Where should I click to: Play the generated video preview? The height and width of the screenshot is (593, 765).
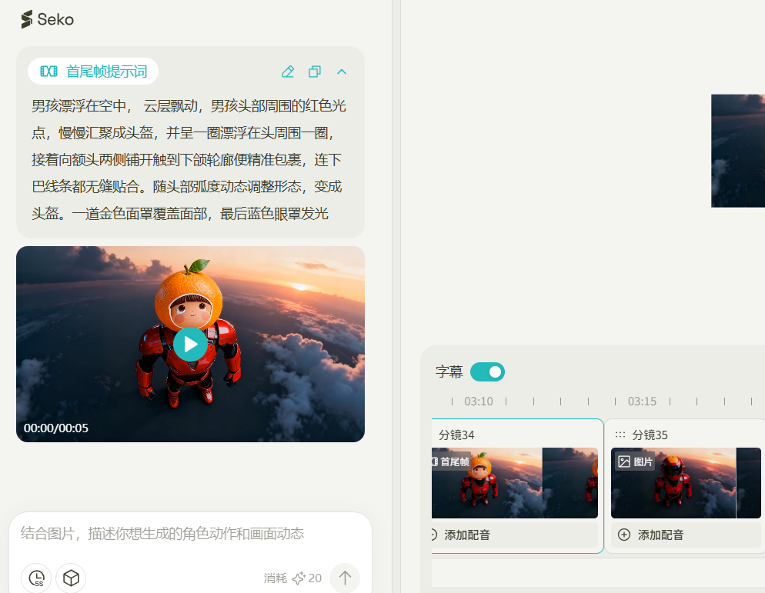click(x=190, y=344)
